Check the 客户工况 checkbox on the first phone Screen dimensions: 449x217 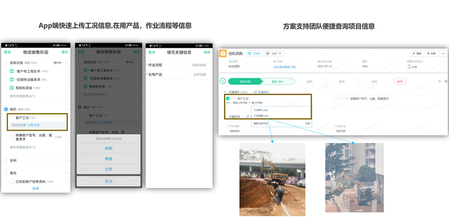pos(12,118)
